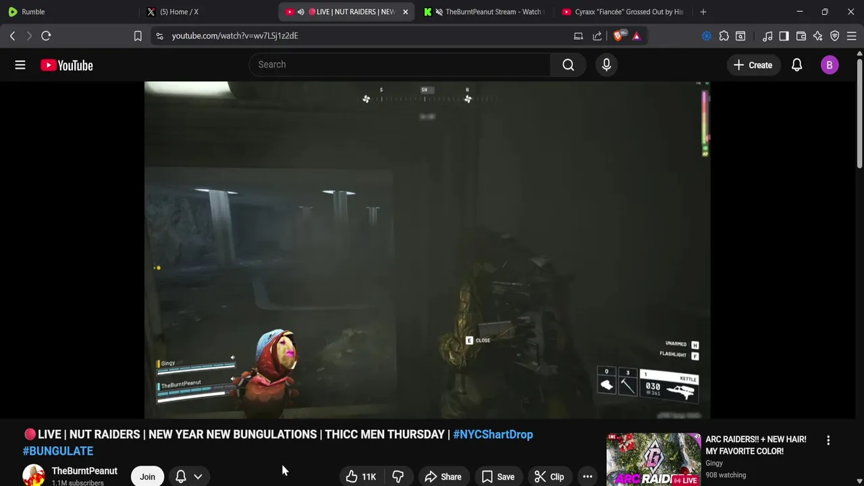Open Brave Shields lion icon

(618, 36)
